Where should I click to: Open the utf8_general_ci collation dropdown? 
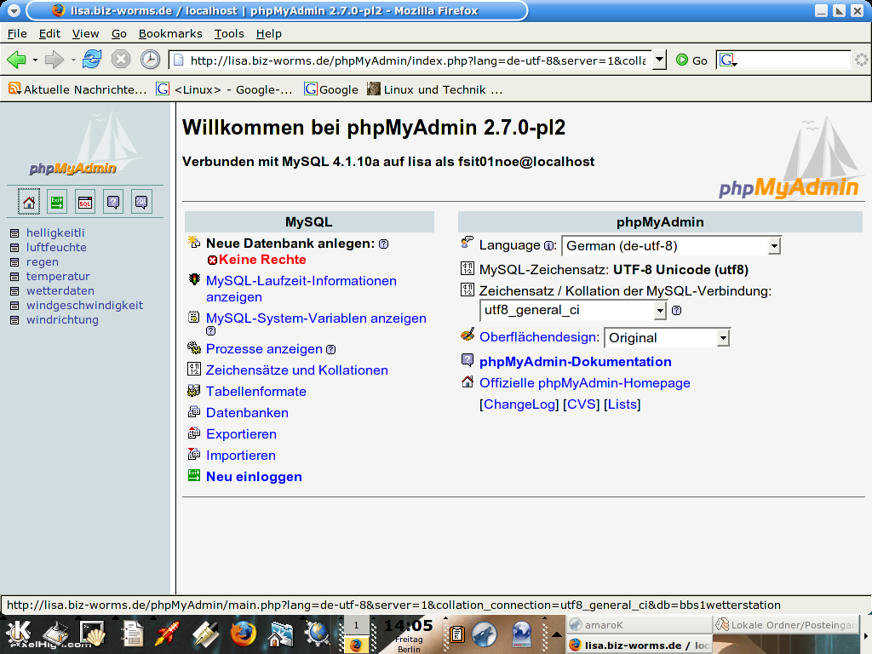point(573,310)
